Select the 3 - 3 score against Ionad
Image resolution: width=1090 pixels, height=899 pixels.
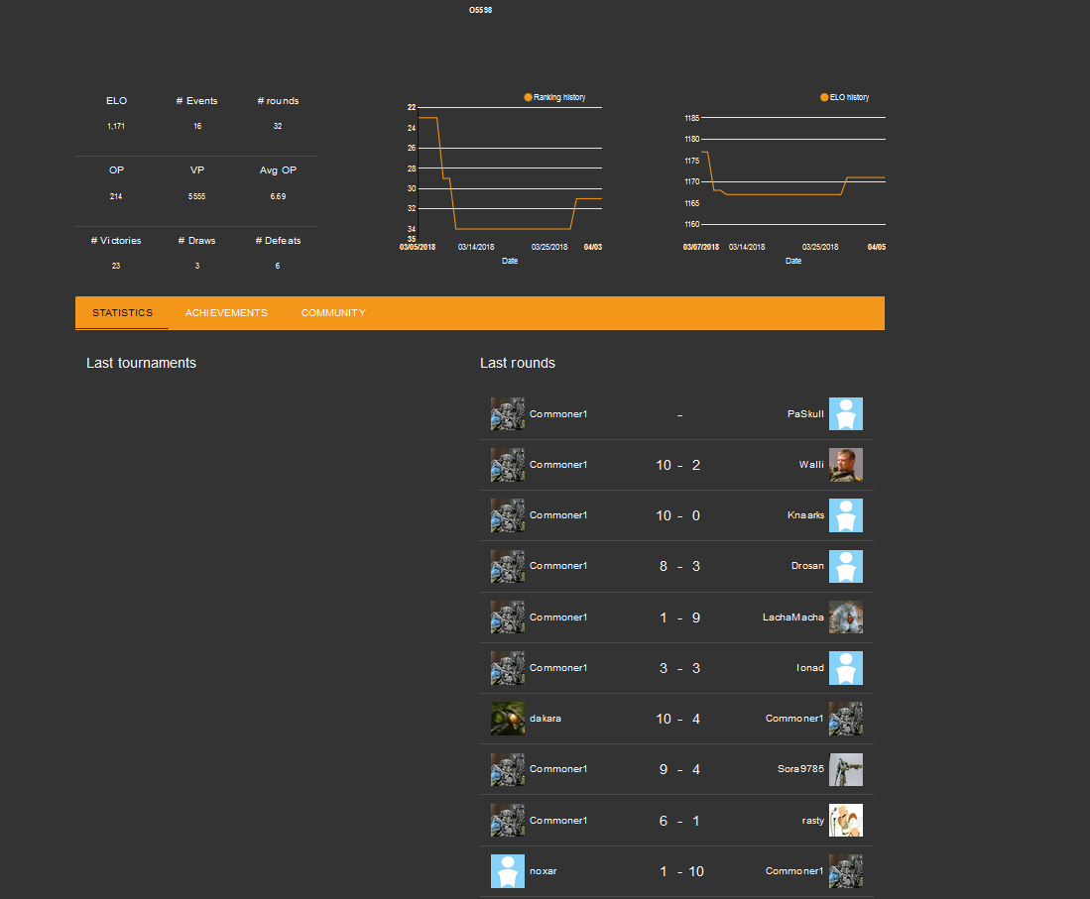click(679, 668)
